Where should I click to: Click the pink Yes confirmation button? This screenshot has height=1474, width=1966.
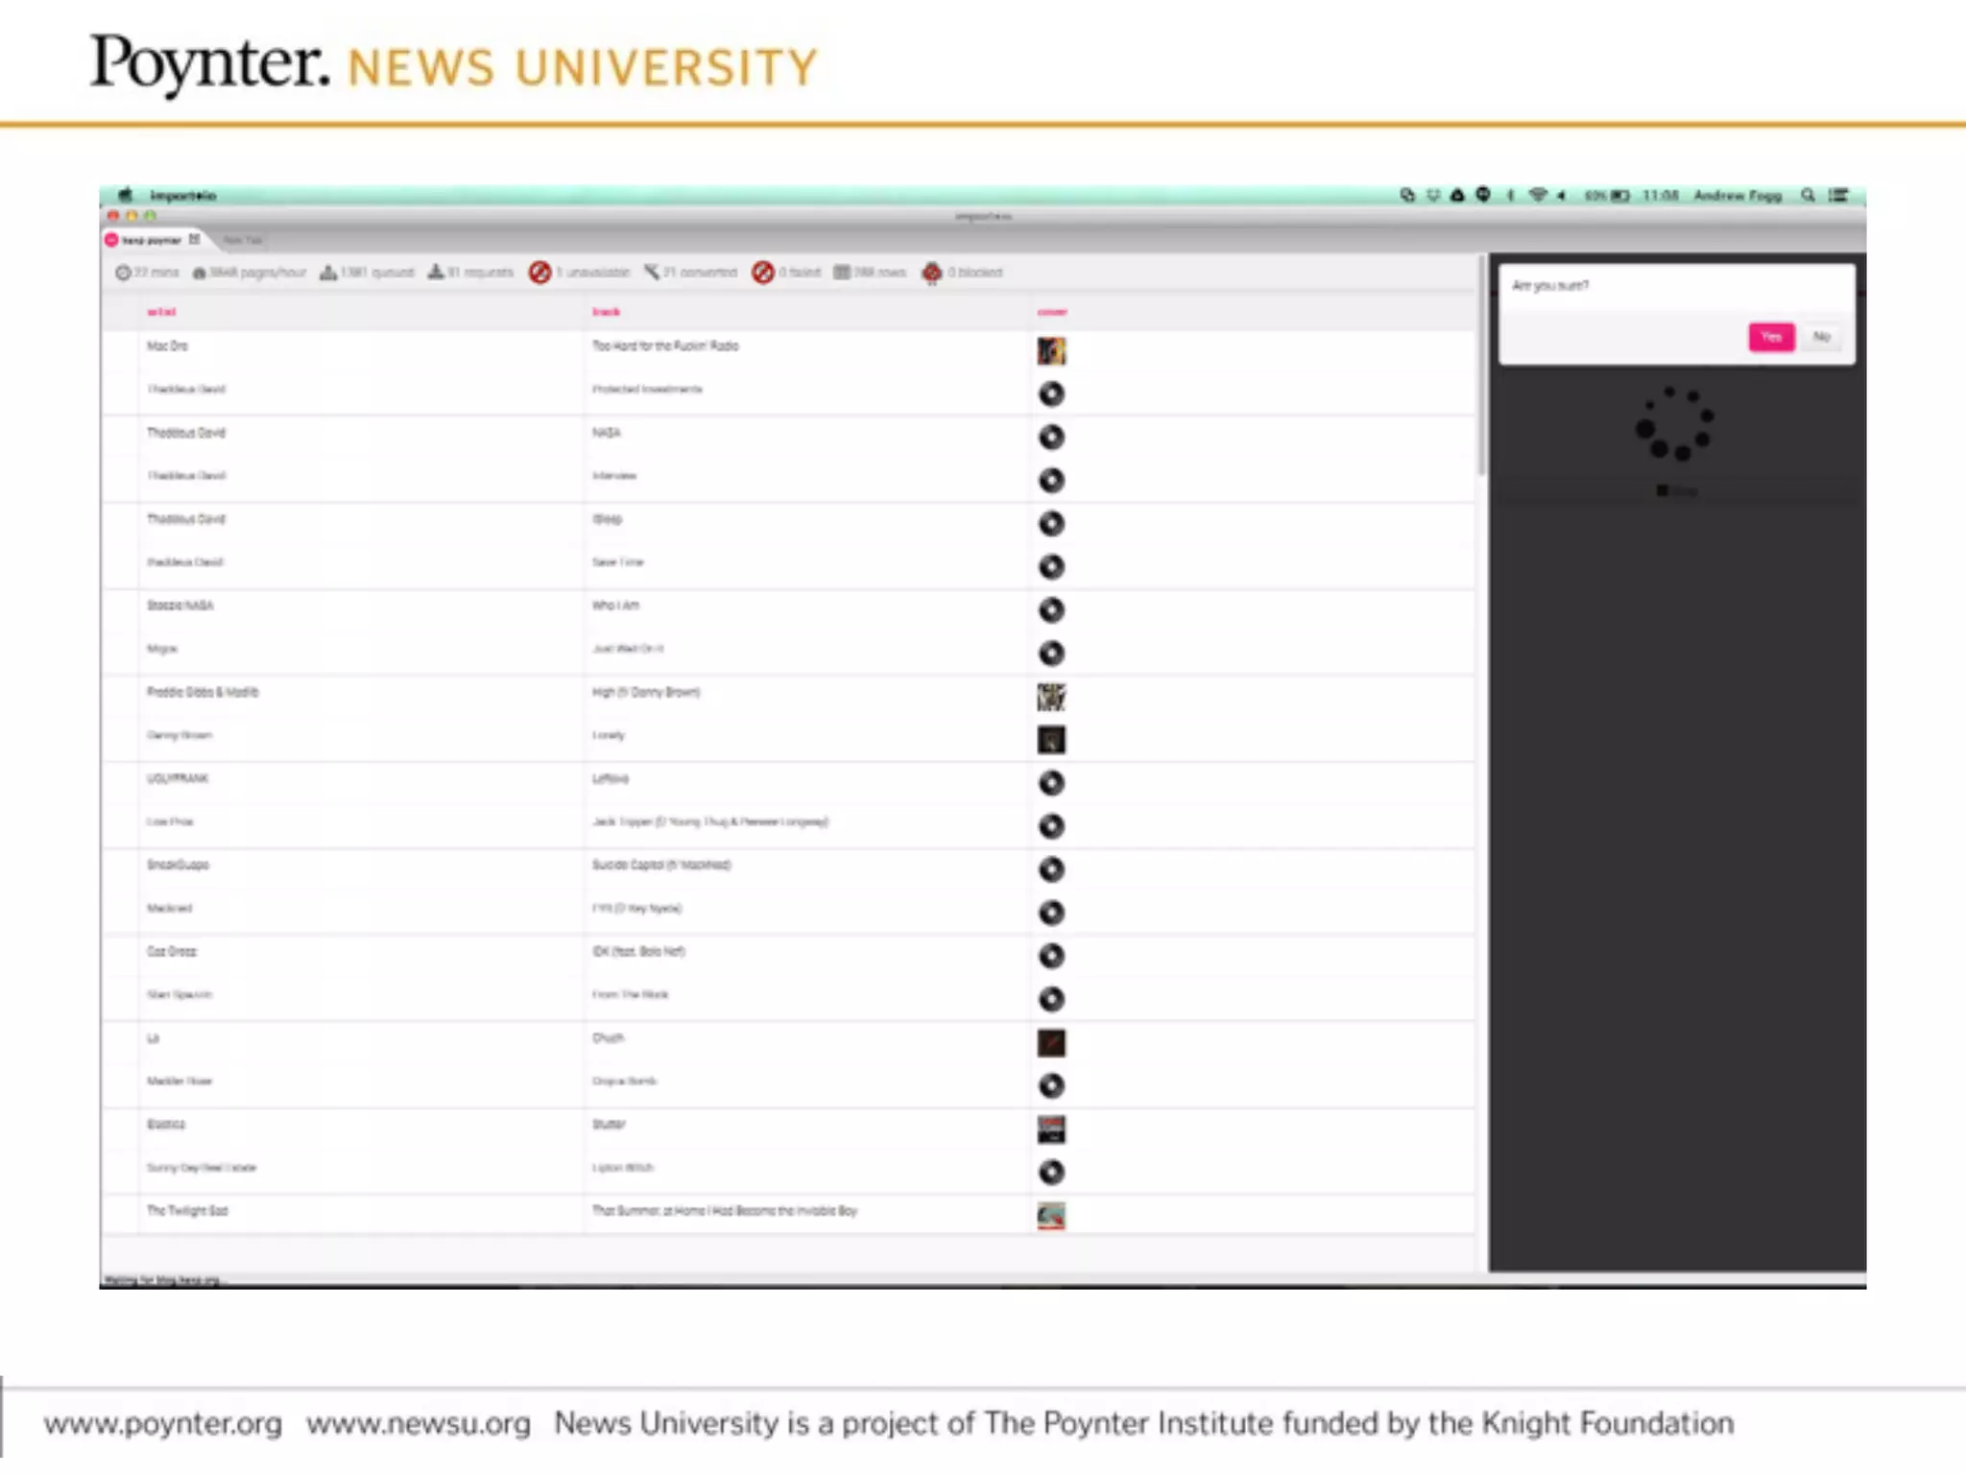[1770, 337]
